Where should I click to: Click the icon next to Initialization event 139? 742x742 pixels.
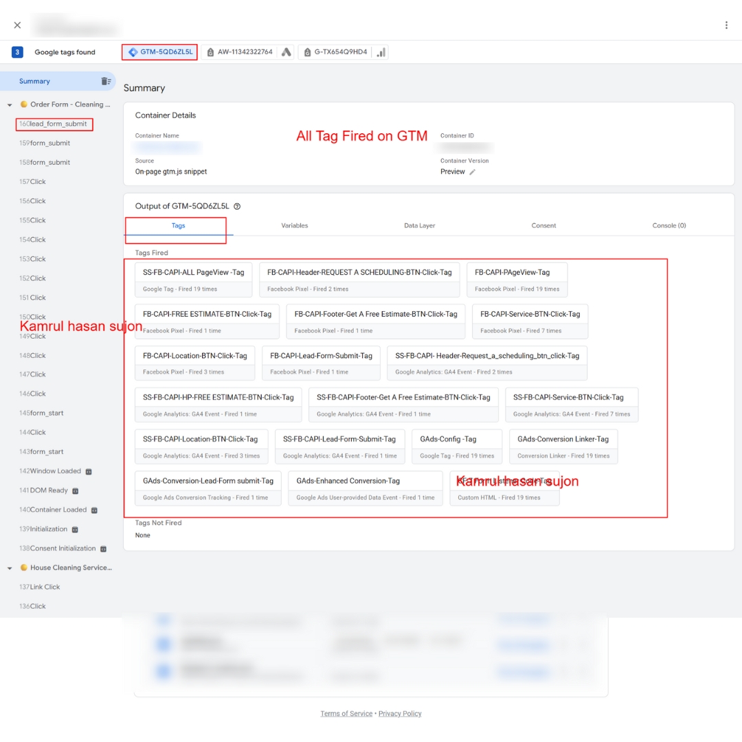(75, 530)
